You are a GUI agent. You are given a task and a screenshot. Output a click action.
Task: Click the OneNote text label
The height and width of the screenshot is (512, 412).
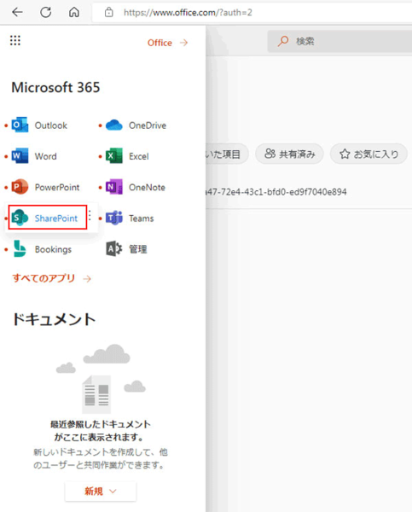(x=147, y=188)
